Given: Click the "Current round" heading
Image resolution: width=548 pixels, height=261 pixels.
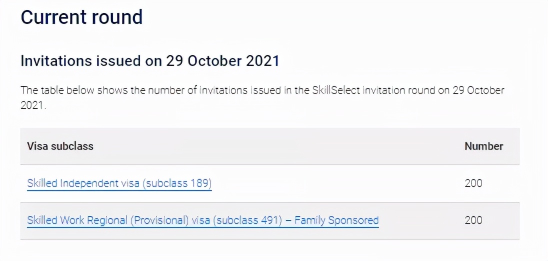Looking at the screenshot, I should (81, 17).
